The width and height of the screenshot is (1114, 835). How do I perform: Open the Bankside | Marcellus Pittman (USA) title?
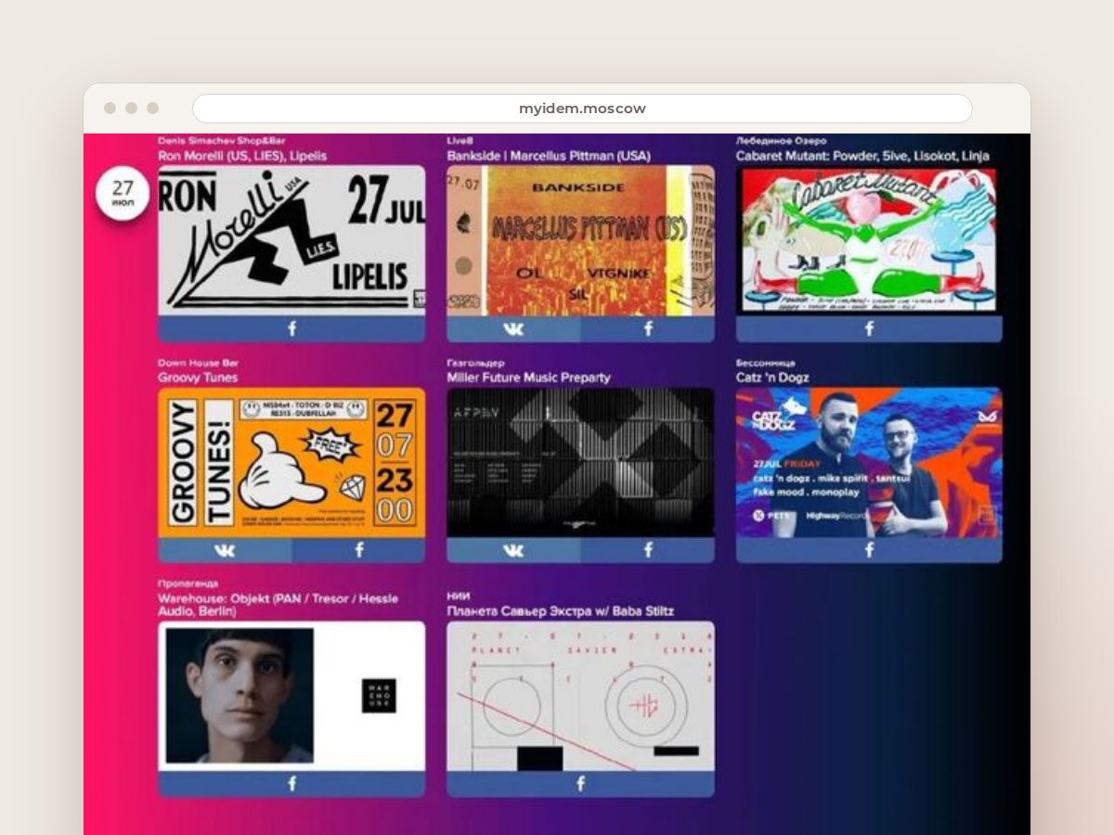(x=549, y=156)
